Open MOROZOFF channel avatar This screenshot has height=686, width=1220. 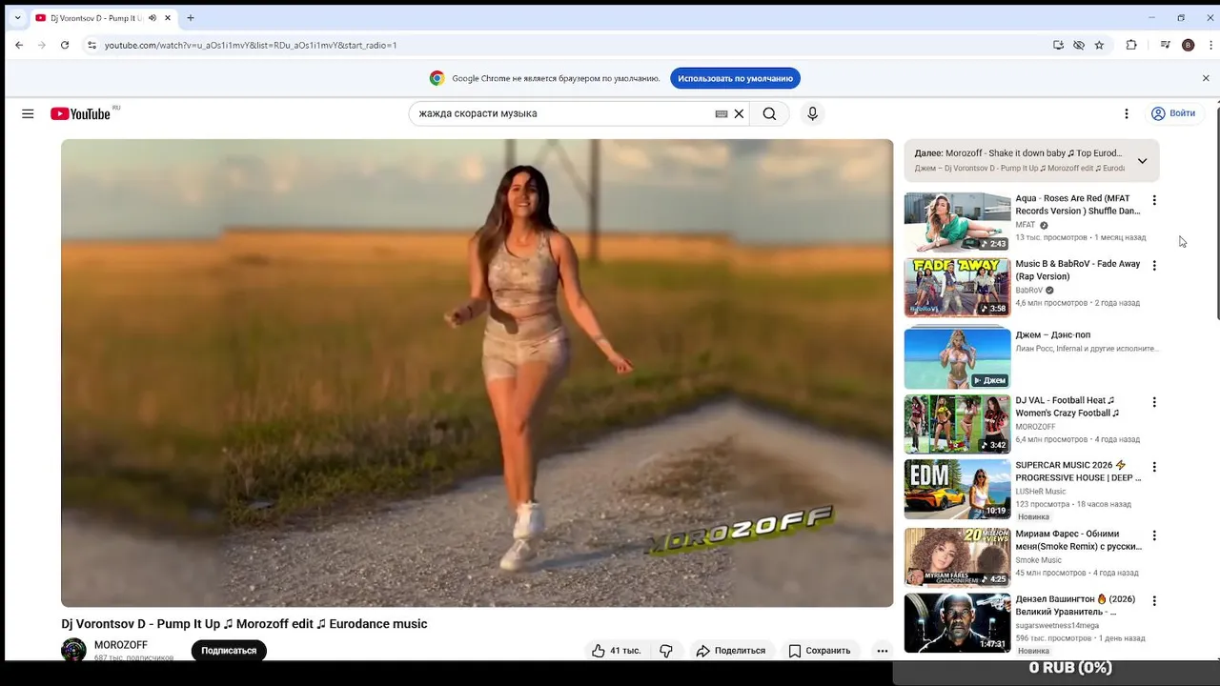pos(73,651)
